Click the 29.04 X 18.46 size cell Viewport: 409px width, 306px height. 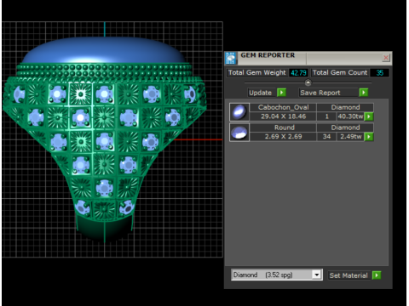pyautogui.click(x=283, y=116)
